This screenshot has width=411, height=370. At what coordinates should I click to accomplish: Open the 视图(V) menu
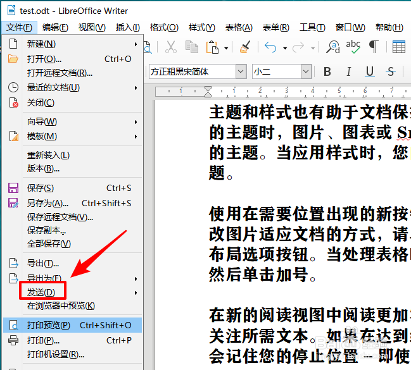coord(92,27)
